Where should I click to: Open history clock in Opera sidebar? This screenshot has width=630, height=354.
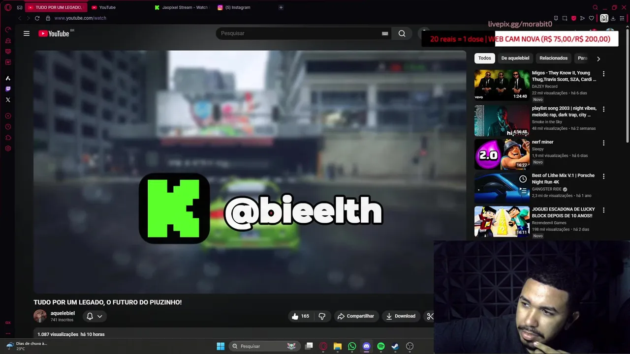(8, 127)
